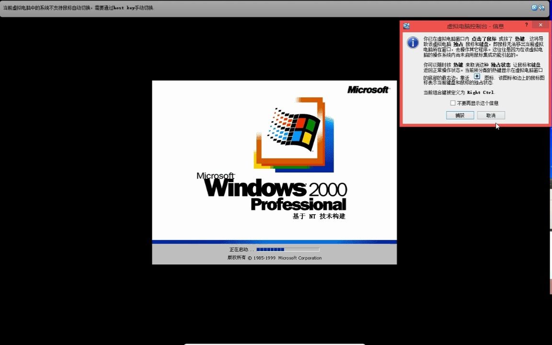Click the 取消 button in the dialog

click(491, 115)
